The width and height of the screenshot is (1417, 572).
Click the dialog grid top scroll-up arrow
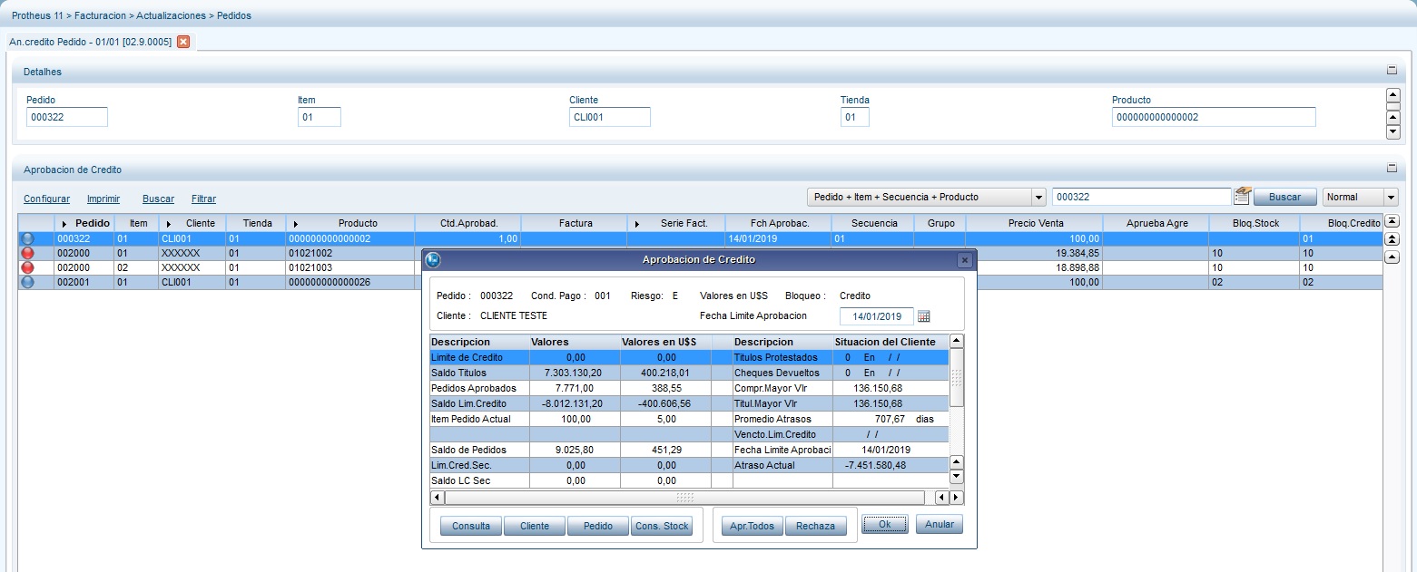[956, 342]
